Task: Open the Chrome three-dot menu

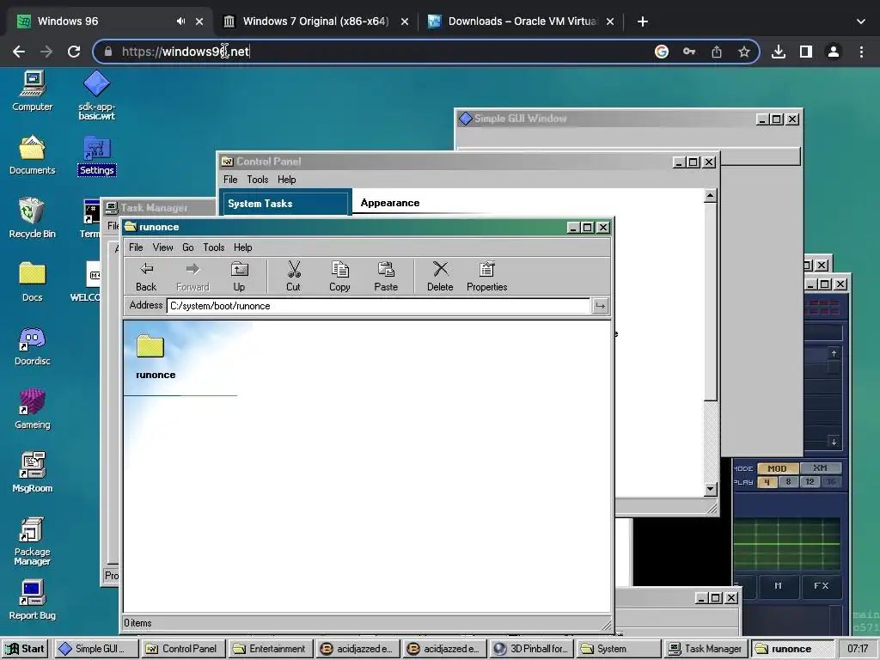Action: (x=861, y=52)
